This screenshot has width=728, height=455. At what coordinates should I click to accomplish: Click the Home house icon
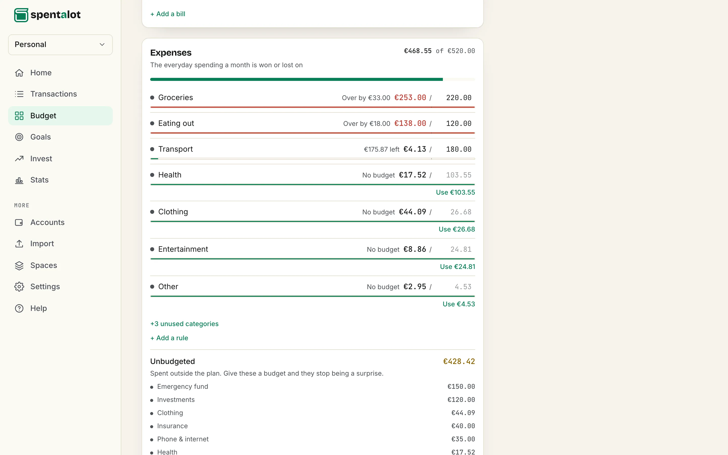(19, 73)
